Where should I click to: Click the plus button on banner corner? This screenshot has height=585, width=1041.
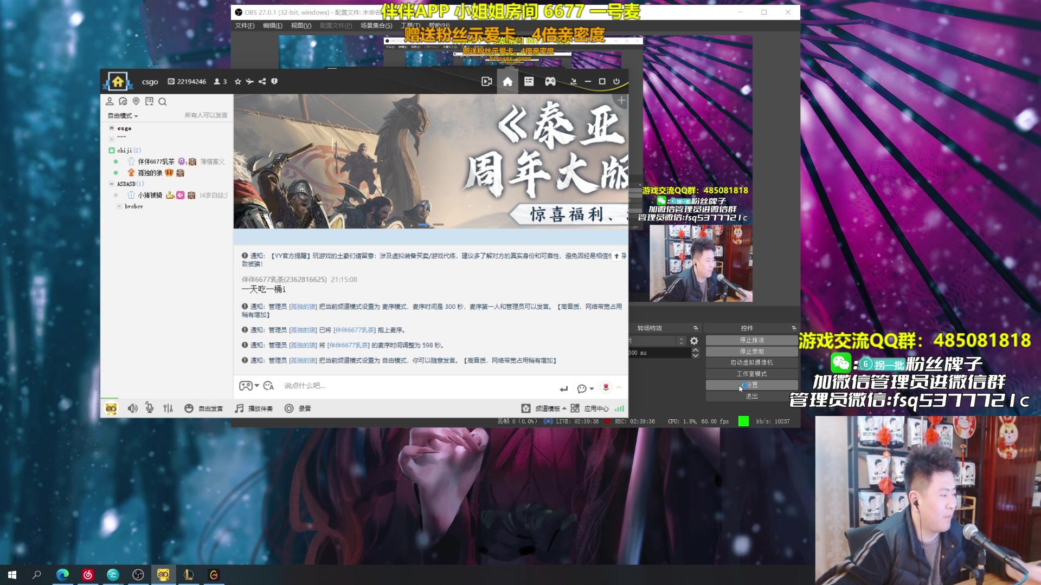tap(621, 100)
